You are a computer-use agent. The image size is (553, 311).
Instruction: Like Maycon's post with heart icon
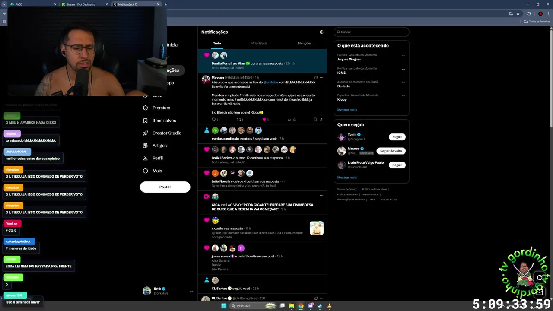coord(264,120)
